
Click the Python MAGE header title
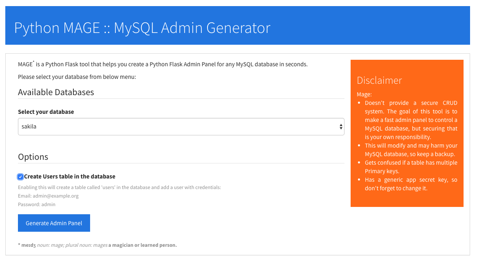pyautogui.click(x=142, y=28)
